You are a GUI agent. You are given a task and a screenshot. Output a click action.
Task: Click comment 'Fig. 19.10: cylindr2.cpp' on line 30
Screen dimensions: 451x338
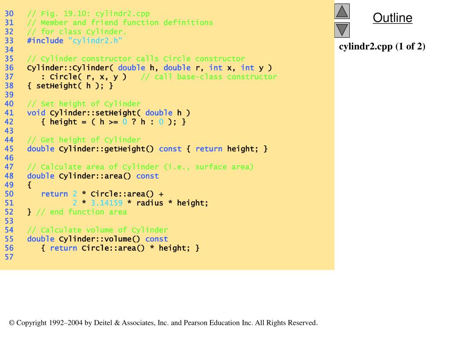pyautogui.click(x=88, y=14)
